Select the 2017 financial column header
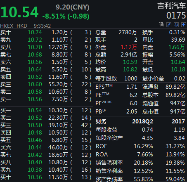The height and width of the screenshot is (182, 187). pos(178,121)
